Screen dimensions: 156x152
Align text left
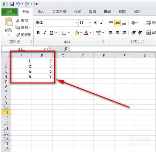[111, 33]
